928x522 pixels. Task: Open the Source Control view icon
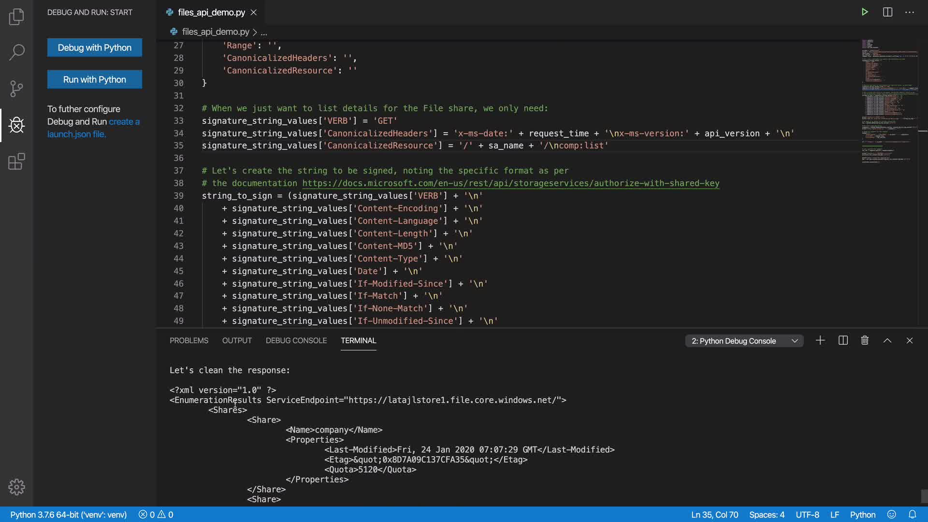16,88
